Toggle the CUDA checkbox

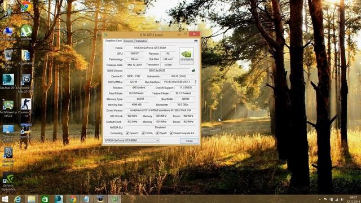(143, 133)
